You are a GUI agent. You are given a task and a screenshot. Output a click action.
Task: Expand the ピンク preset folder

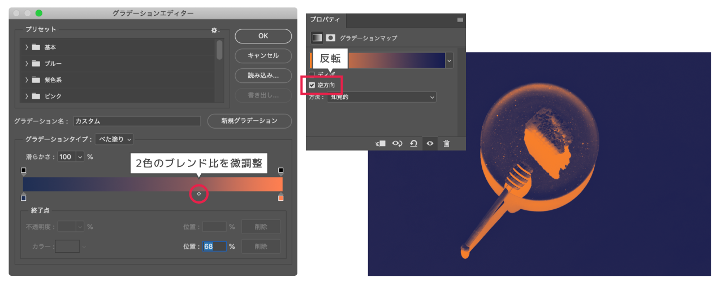coord(27,96)
